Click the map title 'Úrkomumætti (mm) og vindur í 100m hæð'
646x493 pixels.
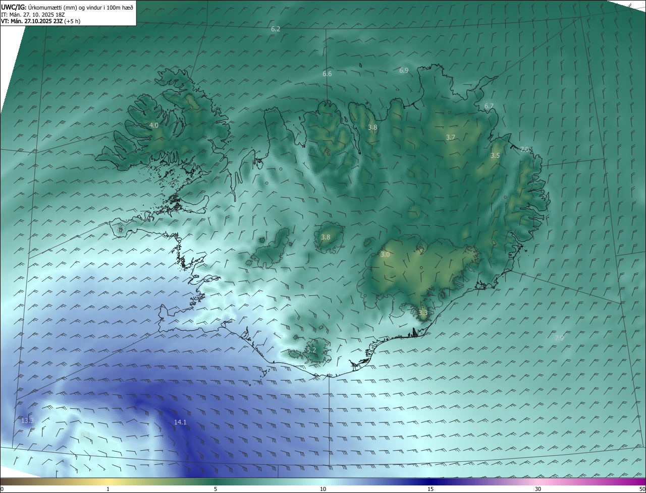click(80, 7)
